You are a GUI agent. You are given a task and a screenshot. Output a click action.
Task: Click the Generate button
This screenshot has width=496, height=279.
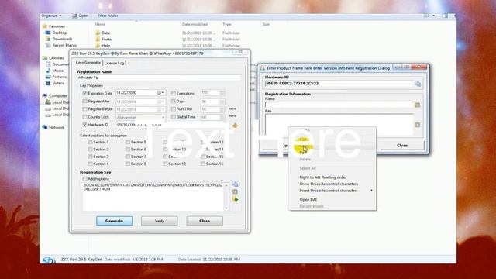114,221
